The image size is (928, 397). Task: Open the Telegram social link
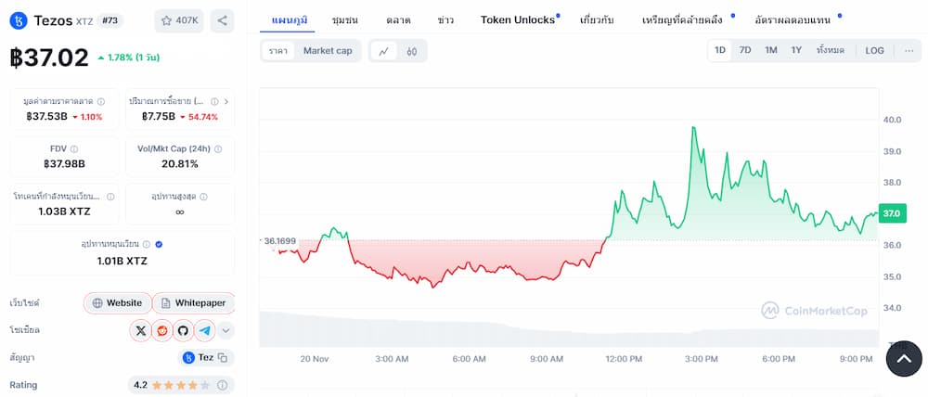point(205,330)
